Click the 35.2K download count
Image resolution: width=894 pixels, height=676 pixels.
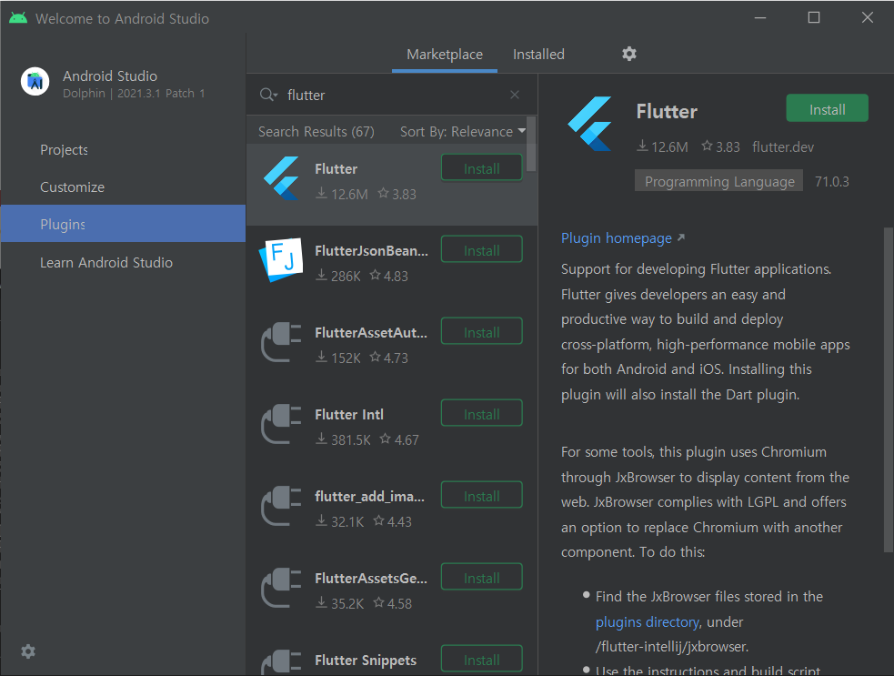(340, 603)
